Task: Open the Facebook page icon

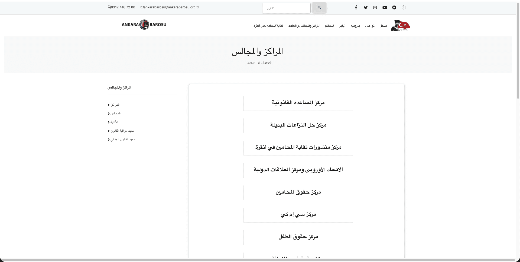Action: (356, 8)
